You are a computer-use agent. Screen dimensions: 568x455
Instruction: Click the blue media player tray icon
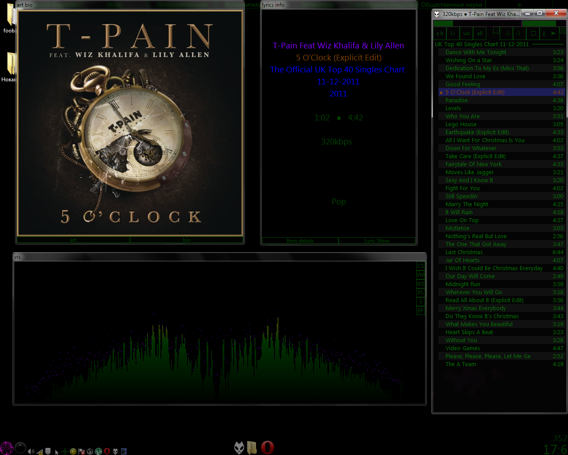pyautogui.click(x=124, y=451)
